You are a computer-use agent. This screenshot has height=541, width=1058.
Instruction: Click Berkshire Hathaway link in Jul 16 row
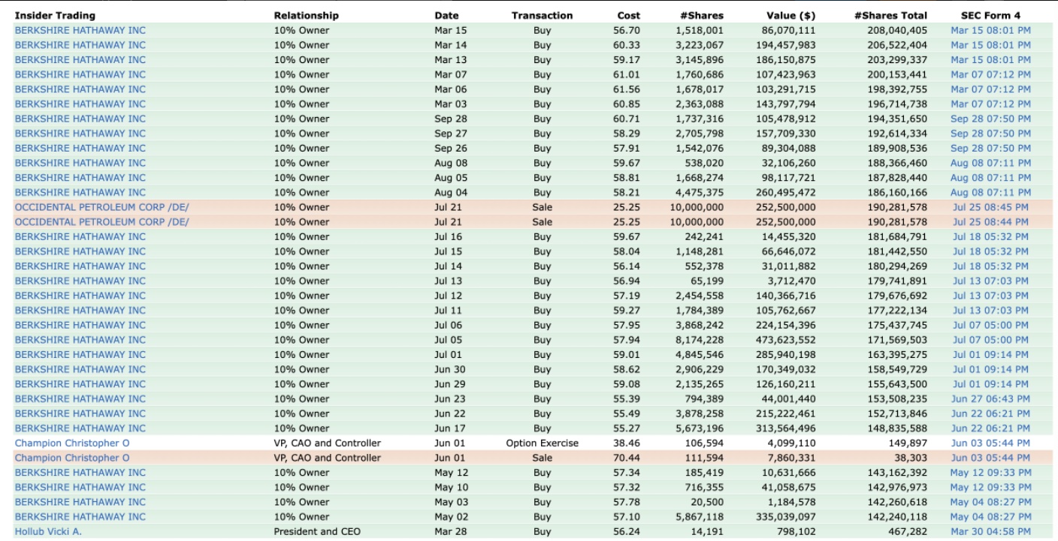click(80, 236)
